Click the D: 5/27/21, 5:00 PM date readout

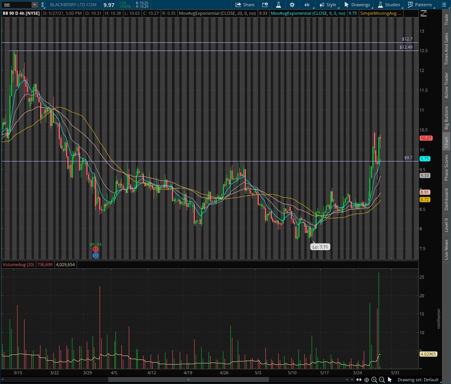(x=62, y=13)
